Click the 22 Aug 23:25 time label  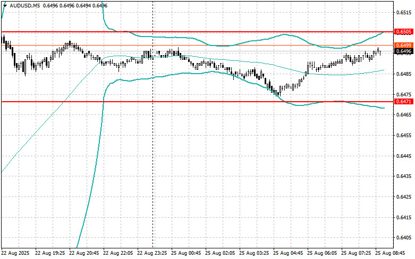click(152, 253)
